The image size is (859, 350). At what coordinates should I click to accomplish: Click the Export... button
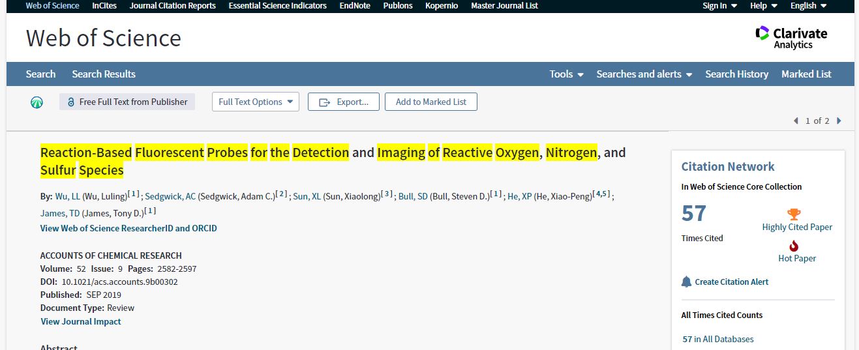[343, 102]
